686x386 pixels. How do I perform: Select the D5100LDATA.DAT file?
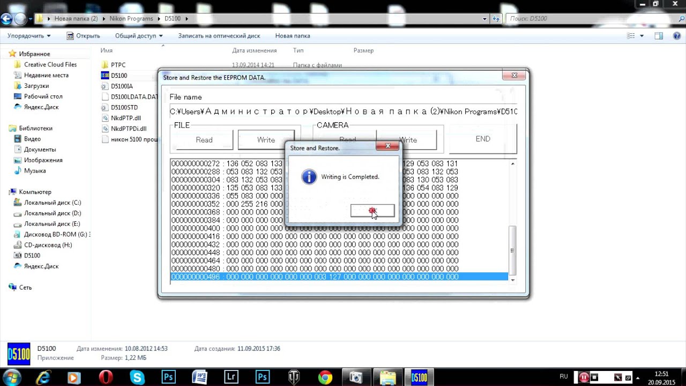click(x=129, y=97)
